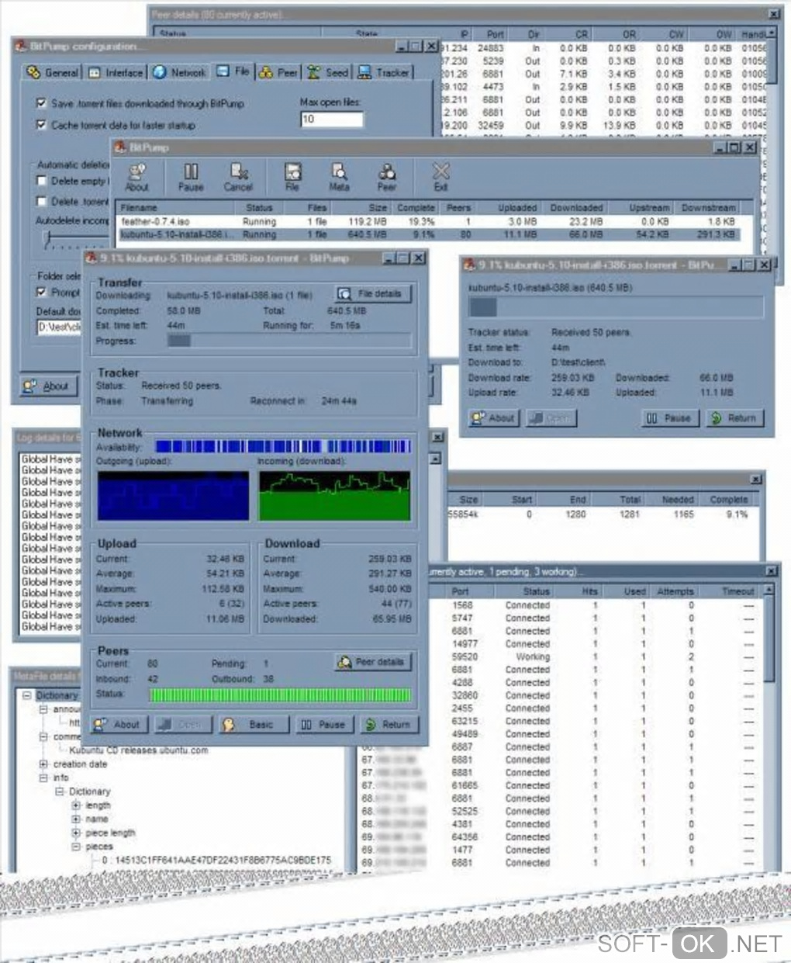
Task: Click the outgoing upload graph
Action: click(x=173, y=496)
